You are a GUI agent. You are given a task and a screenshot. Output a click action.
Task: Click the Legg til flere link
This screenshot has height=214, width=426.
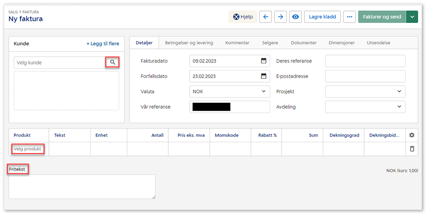point(103,43)
